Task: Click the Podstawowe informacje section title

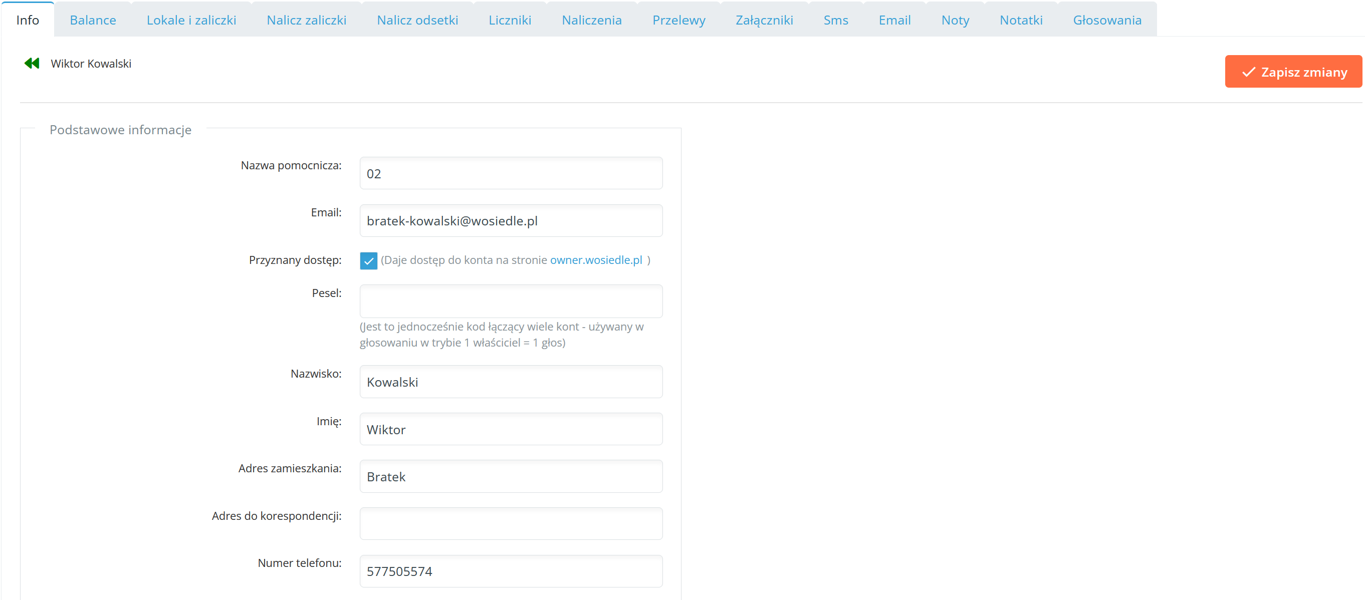Action: pos(120,130)
